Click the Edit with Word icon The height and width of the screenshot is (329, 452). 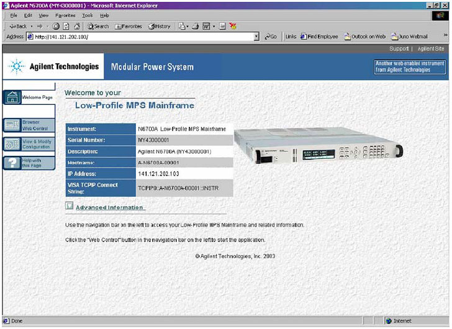206,26
